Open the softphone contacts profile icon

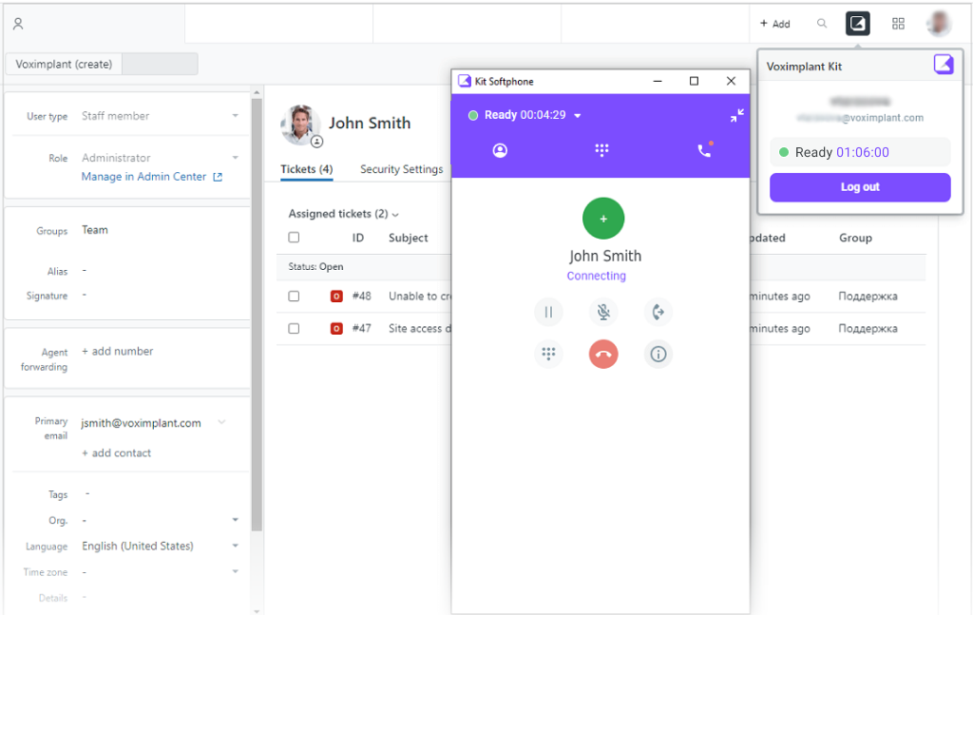pos(500,150)
